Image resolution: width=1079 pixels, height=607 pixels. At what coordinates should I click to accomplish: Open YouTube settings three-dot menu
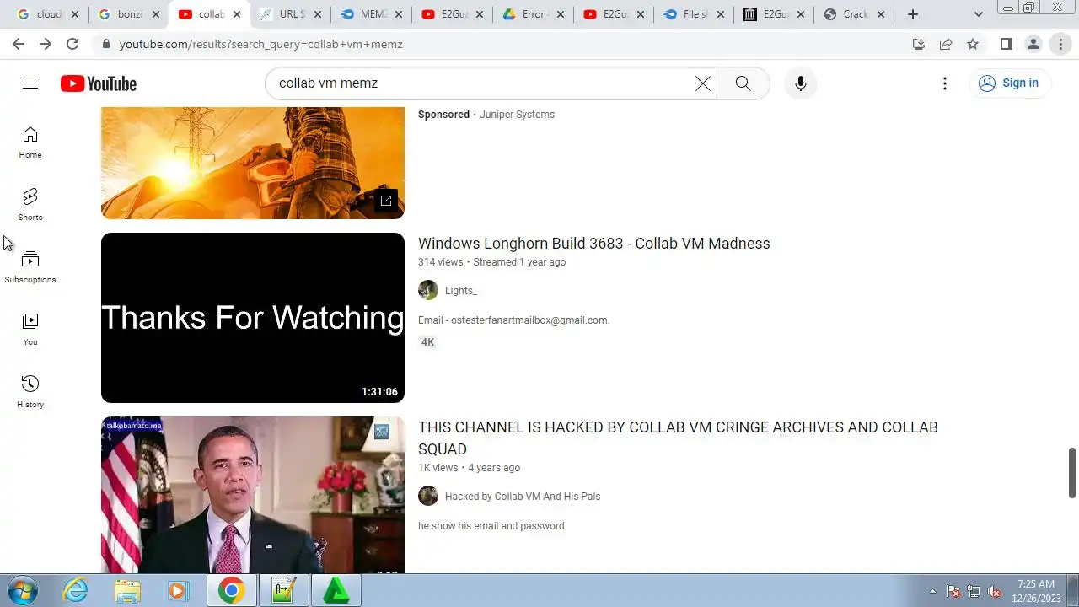pos(945,83)
